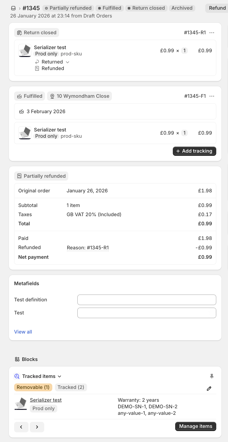Screen dimensions: 228x442
Task: Click the returned item's Serializer test thumbnail
Action: [x=25, y=50]
